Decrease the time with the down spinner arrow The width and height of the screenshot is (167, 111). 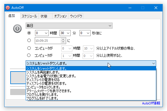63,42
